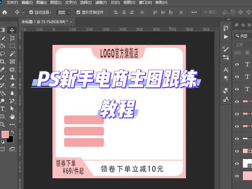Align right edges in options bar
This screenshot has width=252, height=189.
click(132, 12)
